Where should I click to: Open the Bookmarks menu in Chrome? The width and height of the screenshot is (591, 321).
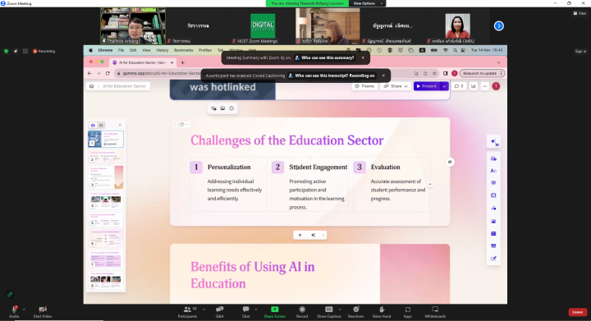pos(184,50)
